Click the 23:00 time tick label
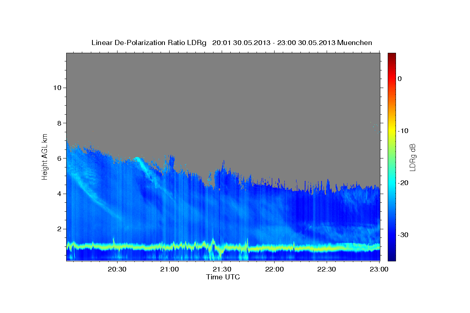The image size is (470, 313). 379,270
